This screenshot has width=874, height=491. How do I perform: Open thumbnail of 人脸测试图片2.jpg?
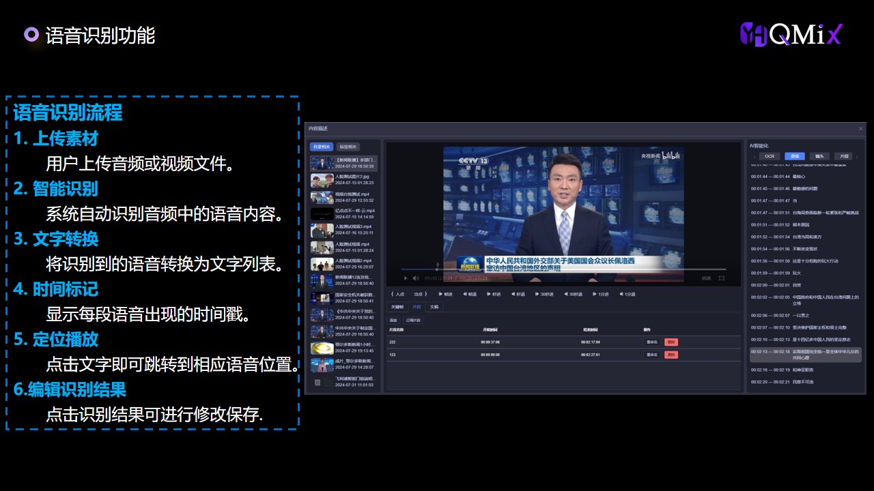[x=322, y=180]
